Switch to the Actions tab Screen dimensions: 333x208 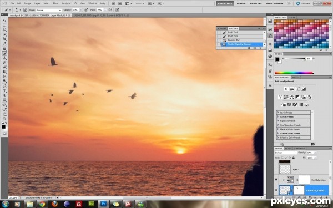pyautogui.click(x=221, y=28)
